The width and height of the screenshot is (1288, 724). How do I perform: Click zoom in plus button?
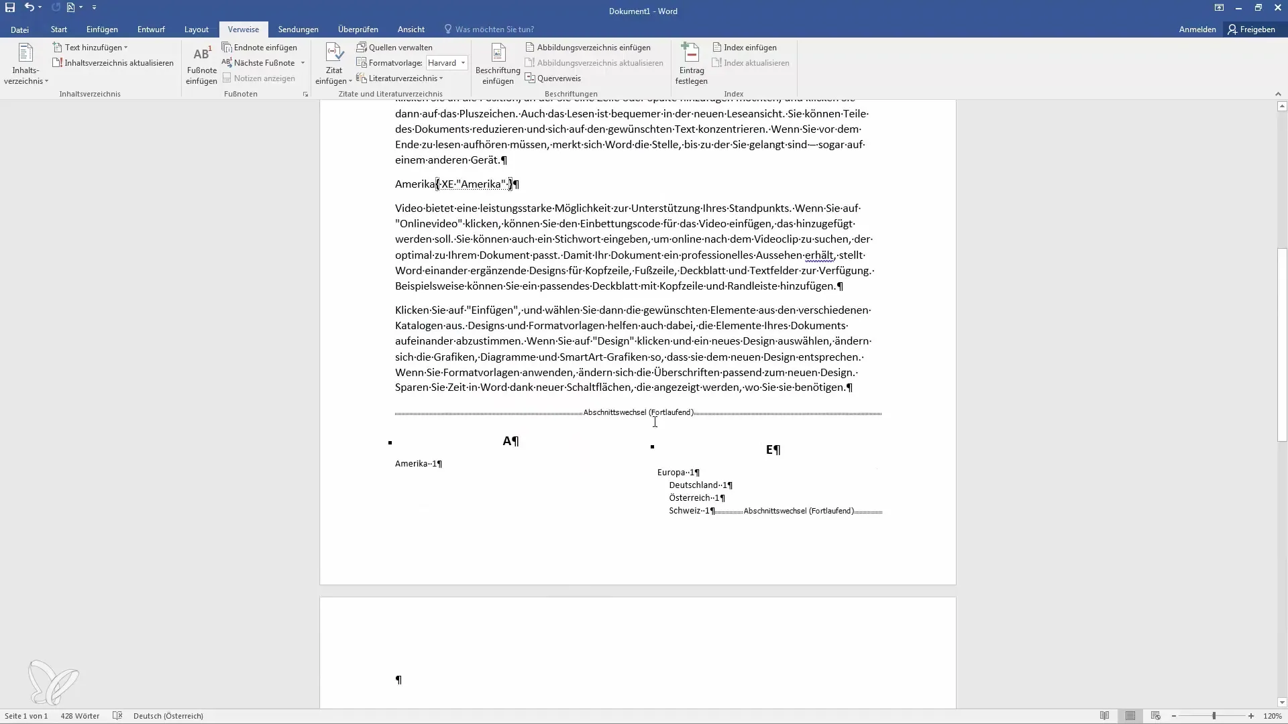coord(1251,716)
